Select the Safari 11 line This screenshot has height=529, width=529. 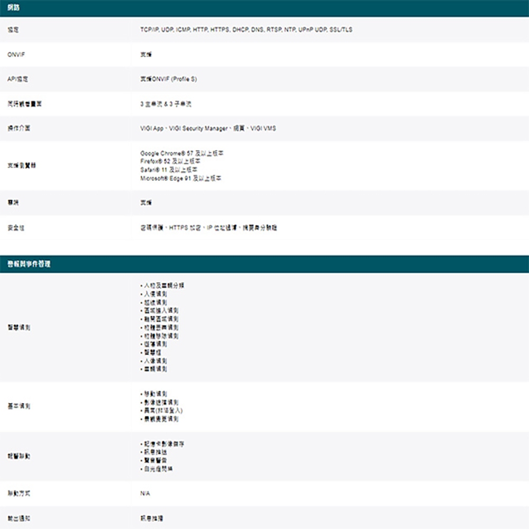169,170
